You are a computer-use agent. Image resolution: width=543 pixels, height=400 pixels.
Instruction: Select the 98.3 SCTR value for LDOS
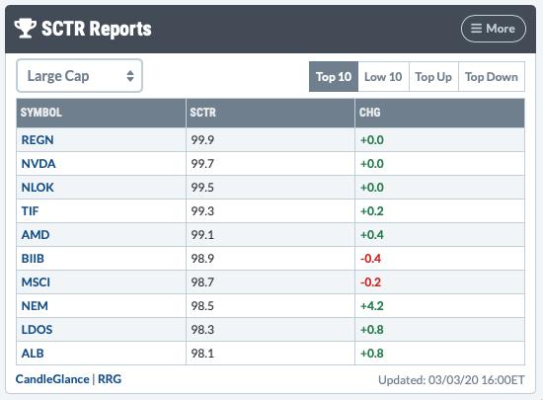point(202,329)
